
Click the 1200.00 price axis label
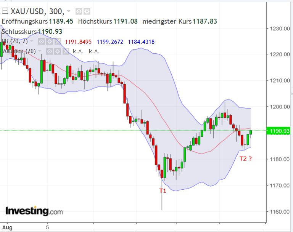coord(280,107)
